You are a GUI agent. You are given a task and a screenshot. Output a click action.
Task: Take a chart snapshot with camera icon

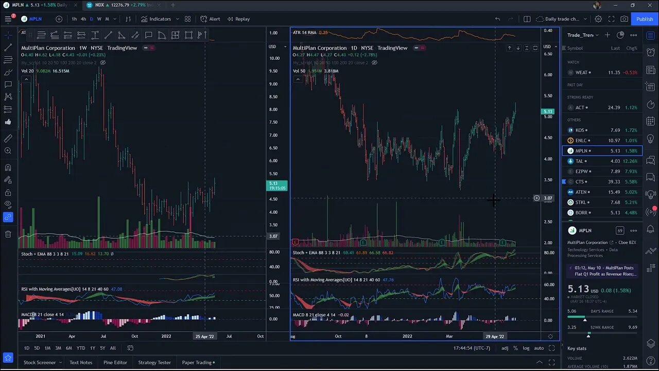coord(624,19)
